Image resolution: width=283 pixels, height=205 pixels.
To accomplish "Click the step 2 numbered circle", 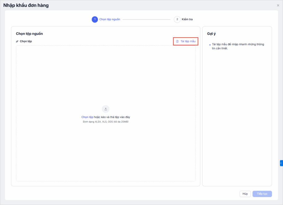I will tap(177, 19).
